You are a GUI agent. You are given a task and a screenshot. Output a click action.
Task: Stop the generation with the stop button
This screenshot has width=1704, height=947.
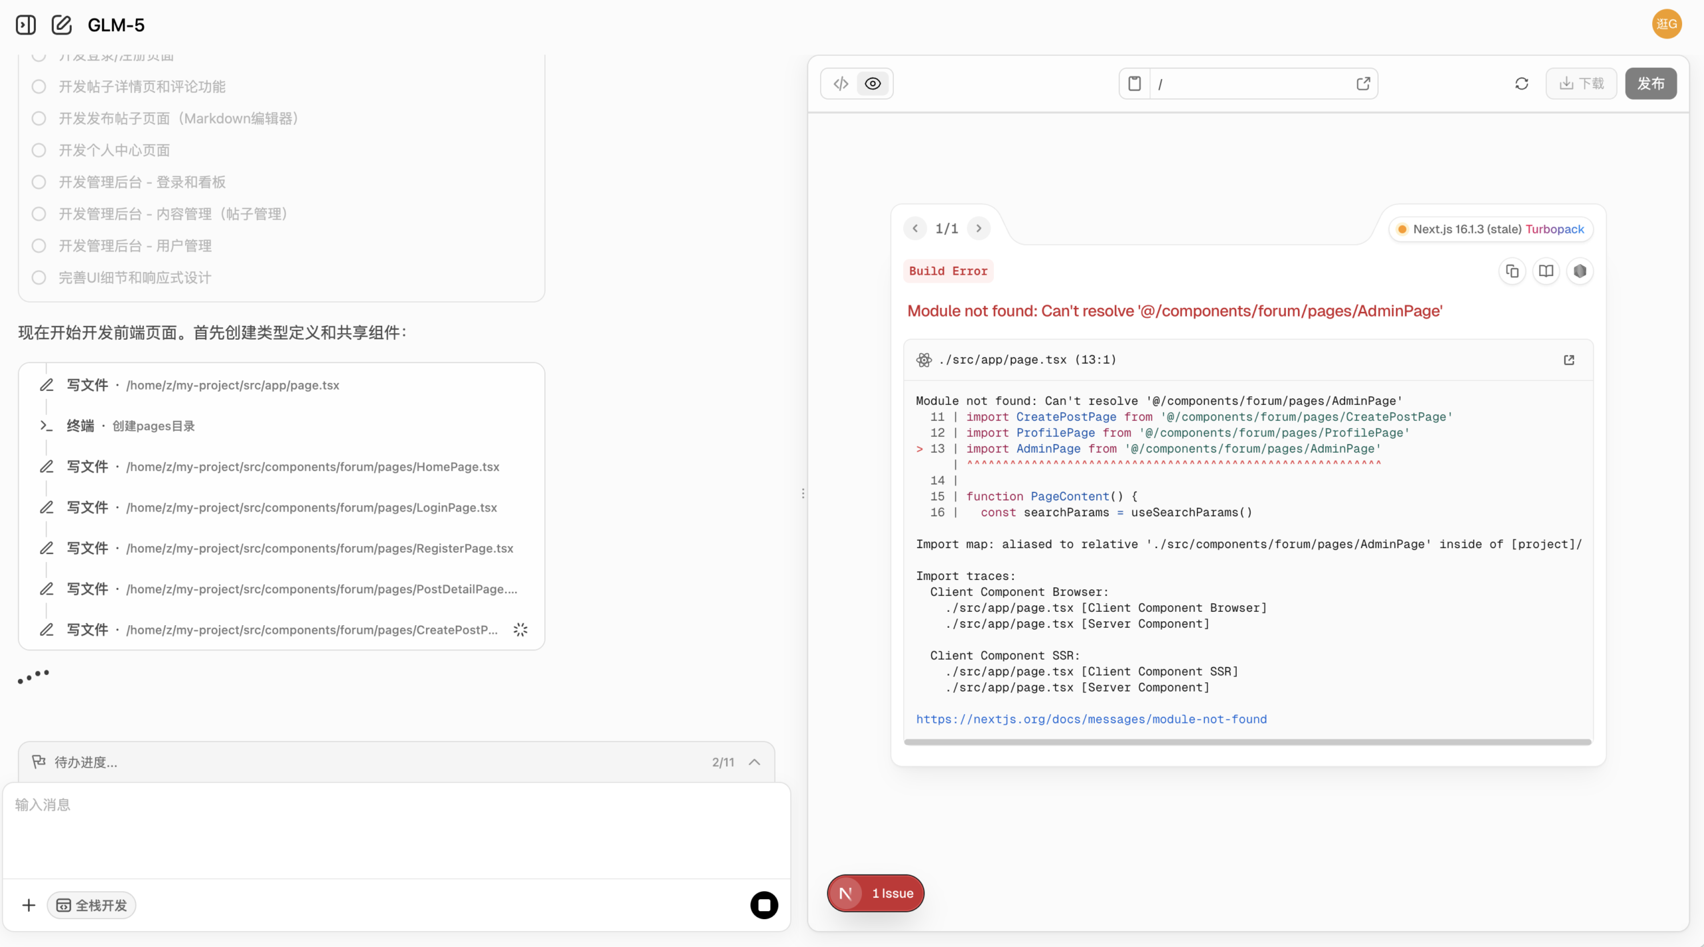click(764, 905)
